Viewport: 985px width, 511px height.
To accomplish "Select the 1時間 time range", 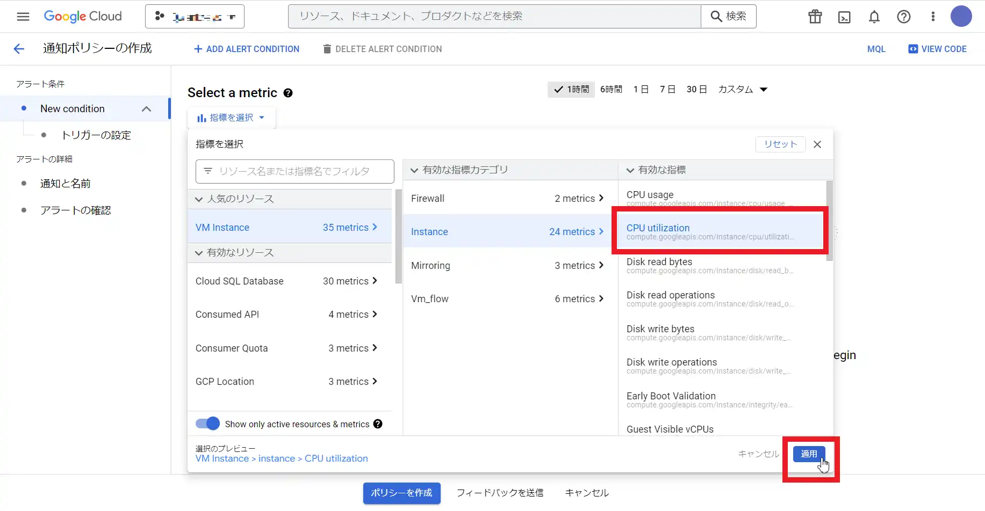I will click(x=572, y=90).
